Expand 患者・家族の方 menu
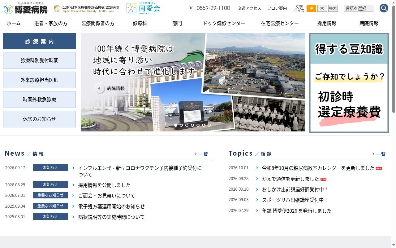 (51, 23)
